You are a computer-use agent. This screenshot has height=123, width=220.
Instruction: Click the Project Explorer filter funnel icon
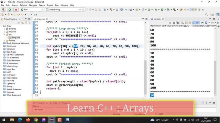[x=26, y=23]
